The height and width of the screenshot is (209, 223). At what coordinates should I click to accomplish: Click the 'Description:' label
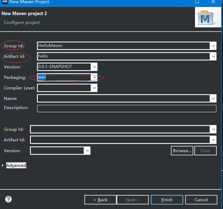point(16,108)
